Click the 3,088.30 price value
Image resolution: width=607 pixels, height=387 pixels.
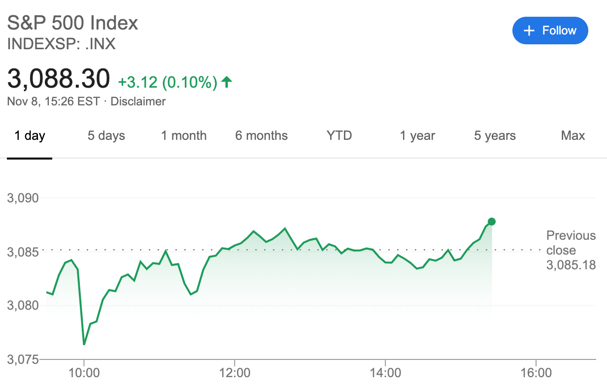(x=59, y=79)
